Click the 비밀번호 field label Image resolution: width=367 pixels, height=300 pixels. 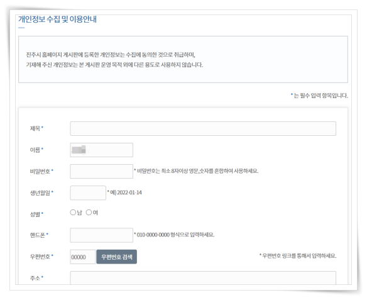click(40, 172)
